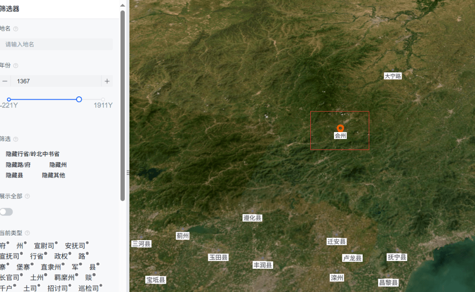This screenshot has width=475, height=292.
Task: Toggle the 展示全部 switch
Action: pyautogui.click(x=6, y=212)
